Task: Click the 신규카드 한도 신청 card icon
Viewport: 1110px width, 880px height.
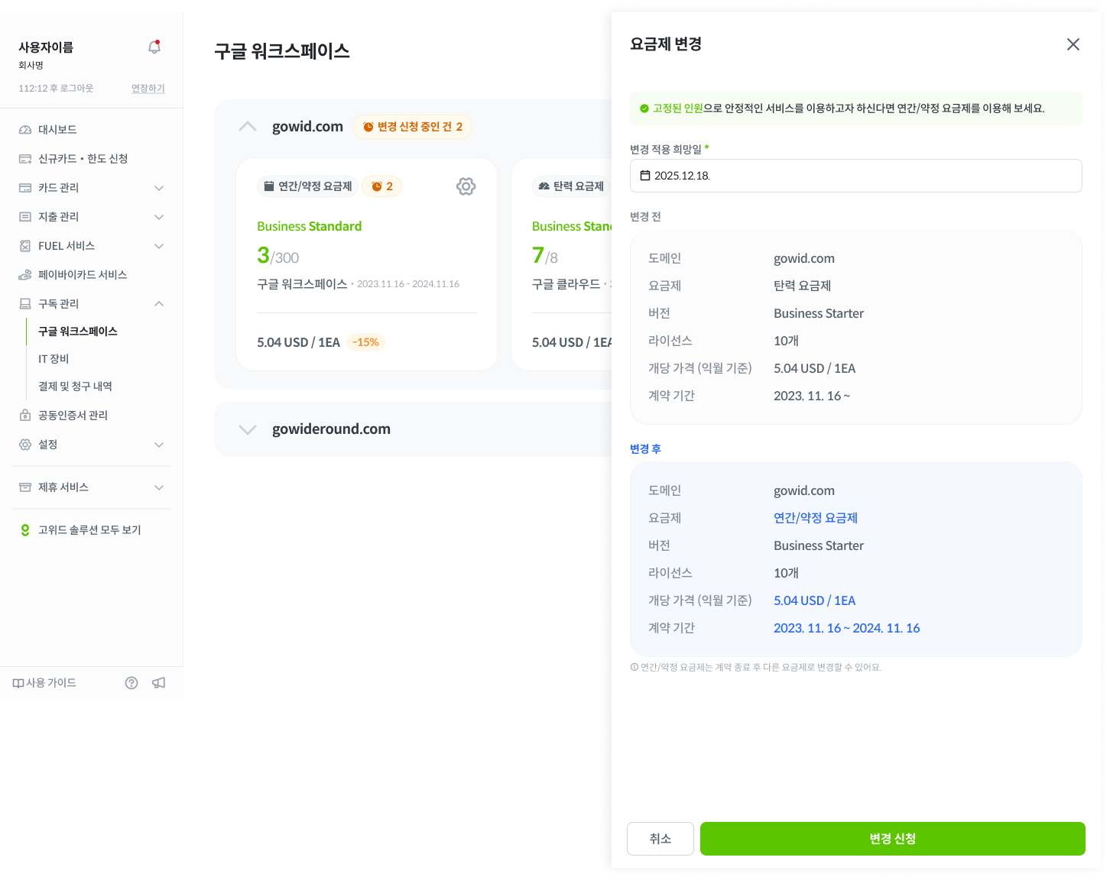Action: [25, 159]
